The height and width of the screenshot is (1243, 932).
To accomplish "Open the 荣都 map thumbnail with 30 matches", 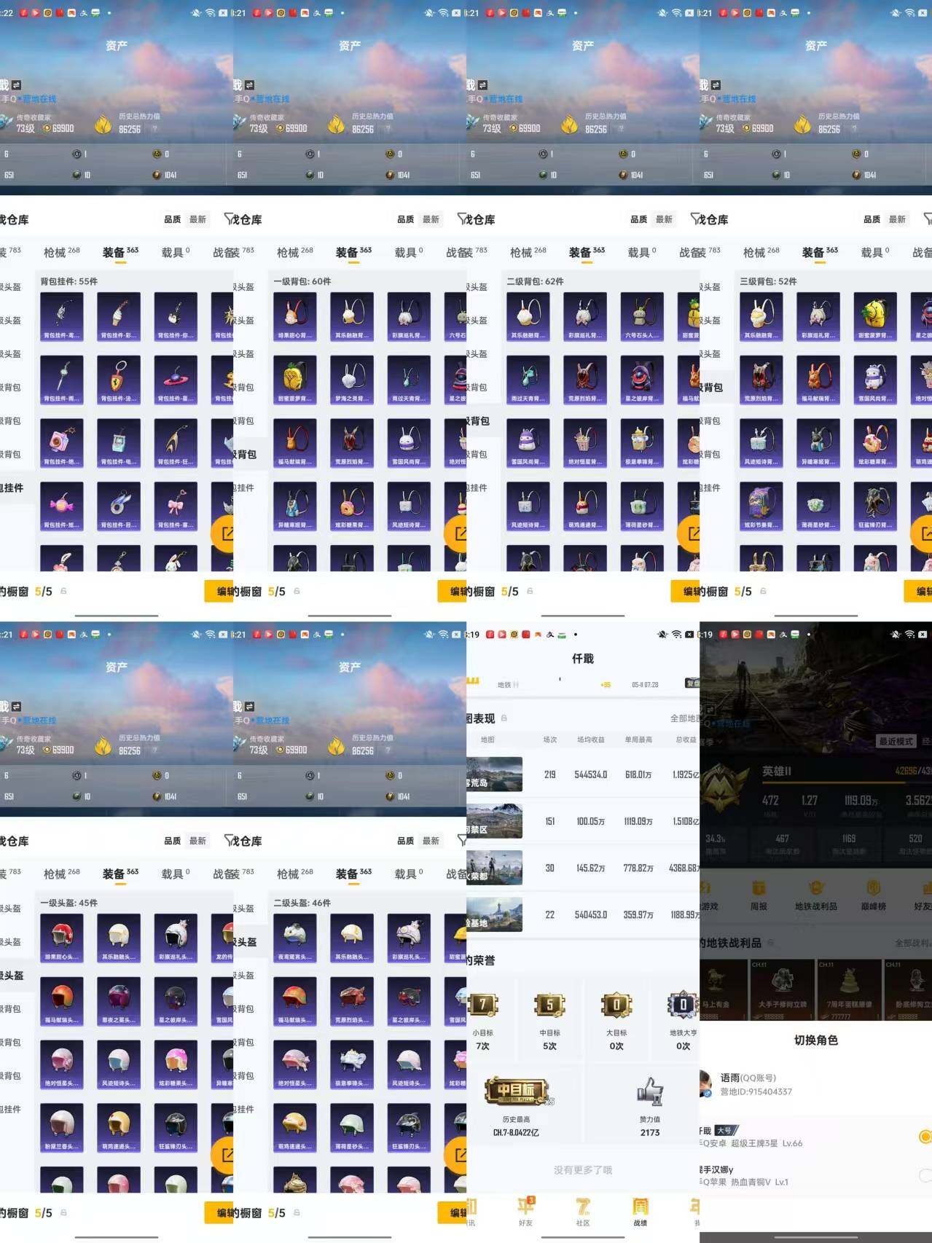I will coord(495,868).
